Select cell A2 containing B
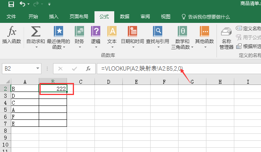 click(25, 88)
